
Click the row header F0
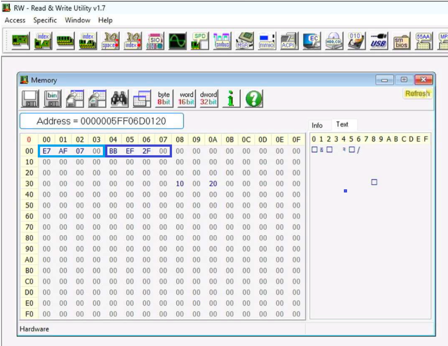tap(29, 314)
